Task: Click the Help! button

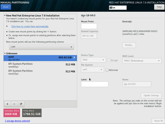Action: tap(159, 7)
